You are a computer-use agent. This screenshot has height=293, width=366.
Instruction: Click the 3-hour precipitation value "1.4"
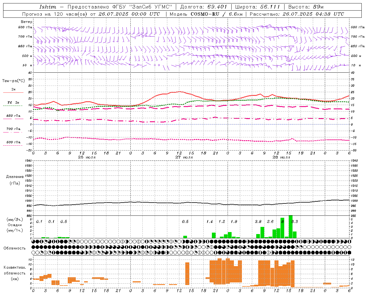(x=210, y=222)
